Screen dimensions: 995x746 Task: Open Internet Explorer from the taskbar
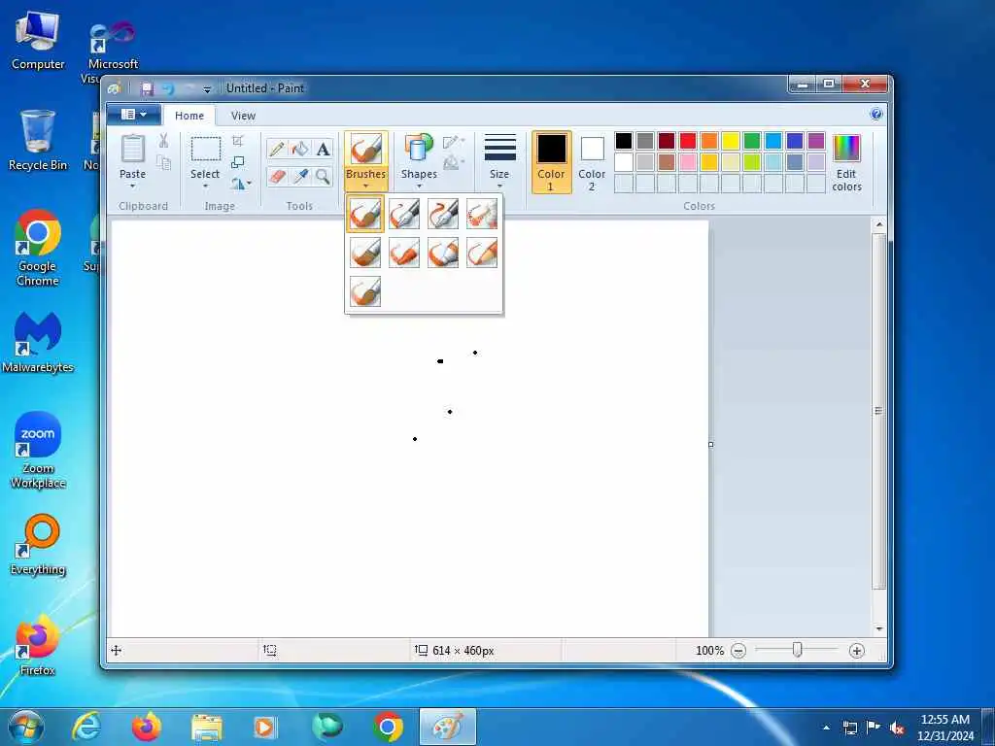[x=86, y=727]
